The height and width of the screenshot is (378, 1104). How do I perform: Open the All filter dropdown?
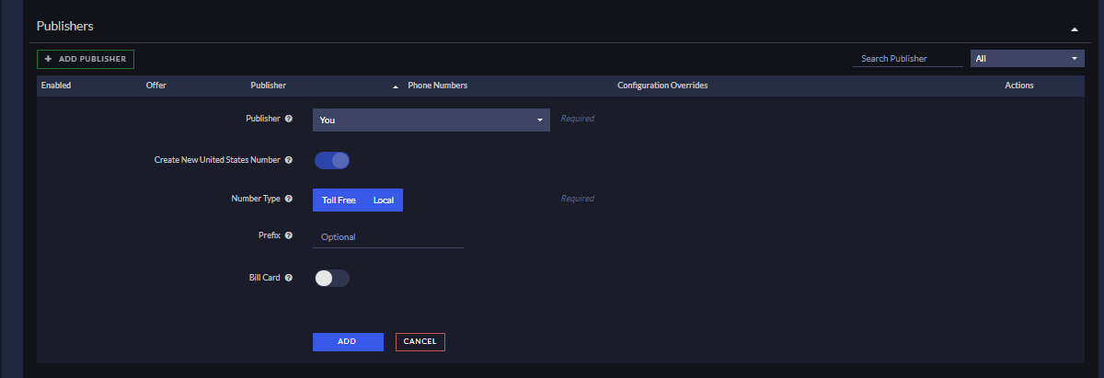tap(1028, 59)
